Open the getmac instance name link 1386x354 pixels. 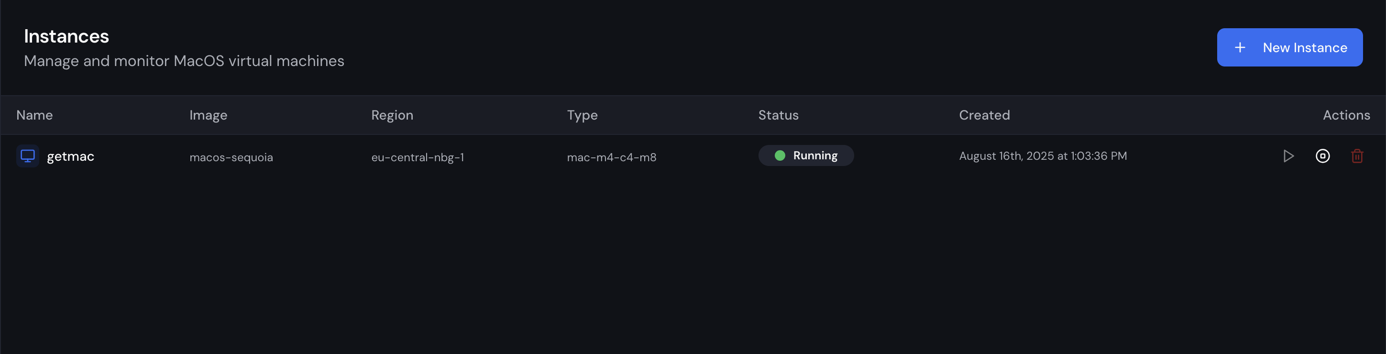pyautogui.click(x=70, y=156)
